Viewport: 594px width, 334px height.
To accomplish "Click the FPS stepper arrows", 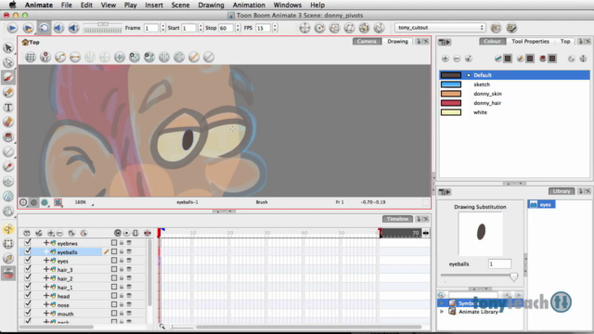I will 275,28.
